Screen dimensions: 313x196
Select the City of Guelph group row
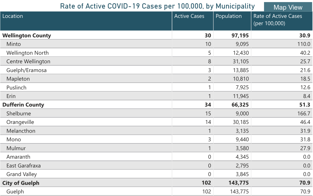pyautogui.click(x=21, y=183)
